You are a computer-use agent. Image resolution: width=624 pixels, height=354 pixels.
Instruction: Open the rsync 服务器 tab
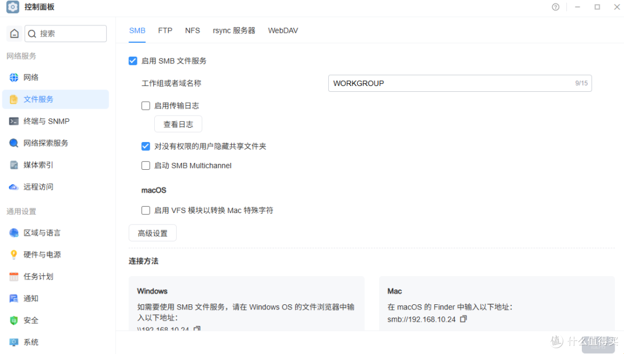pos(234,31)
